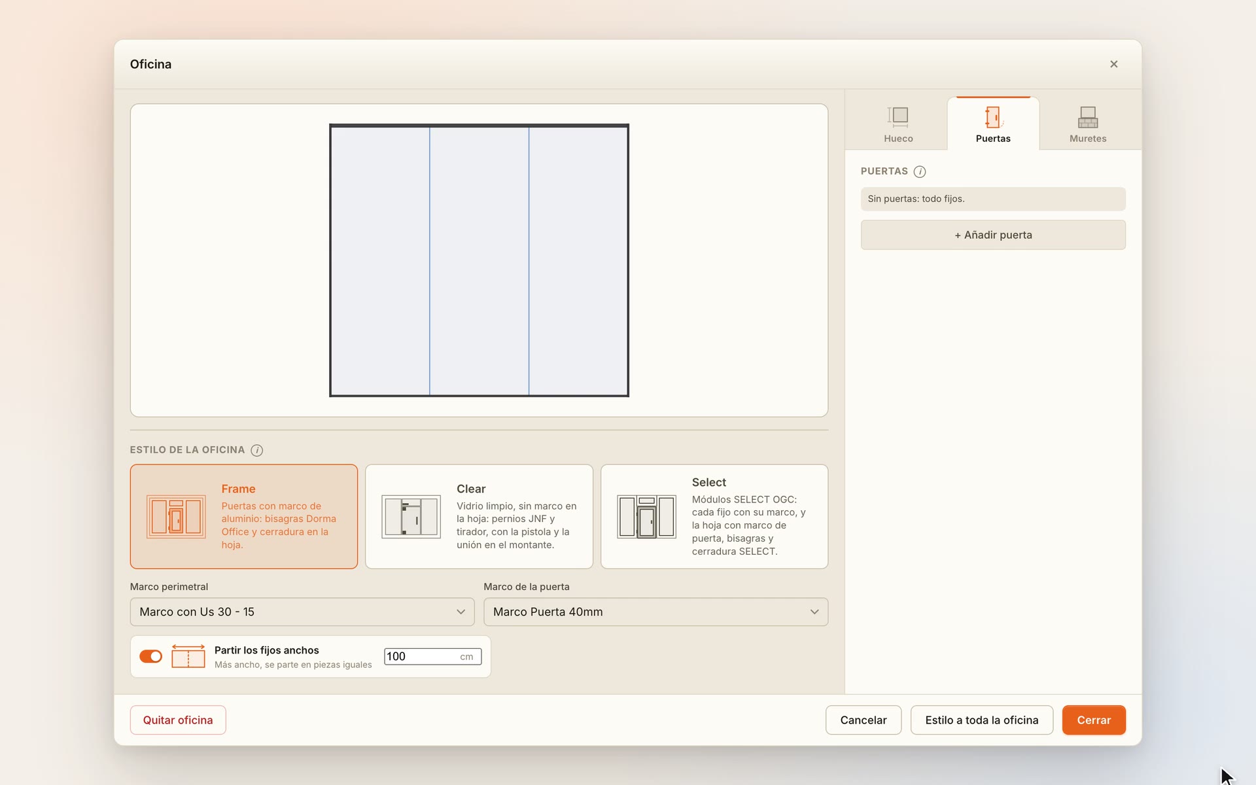The height and width of the screenshot is (785, 1256).
Task: Click the Cancelar button
Action: (x=863, y=720)
